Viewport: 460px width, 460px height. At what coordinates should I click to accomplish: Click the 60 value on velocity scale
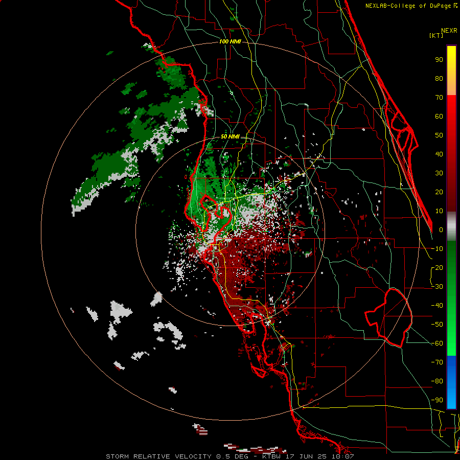[x=439, y=117]
